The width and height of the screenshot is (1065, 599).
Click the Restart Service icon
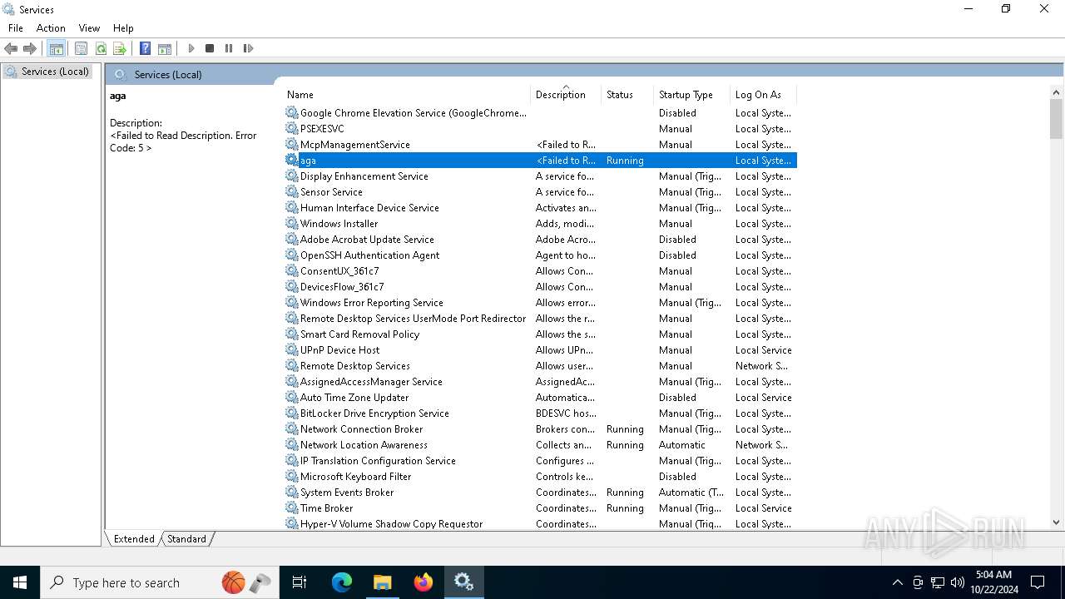[x=248, y=48]
